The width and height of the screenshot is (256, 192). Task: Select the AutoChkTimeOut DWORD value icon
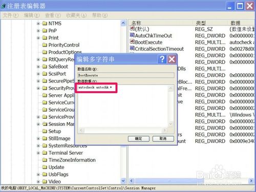pyautogui.click(x=132, y=35)
